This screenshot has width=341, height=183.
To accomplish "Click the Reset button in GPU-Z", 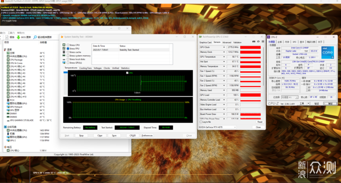I will [260, 122].
